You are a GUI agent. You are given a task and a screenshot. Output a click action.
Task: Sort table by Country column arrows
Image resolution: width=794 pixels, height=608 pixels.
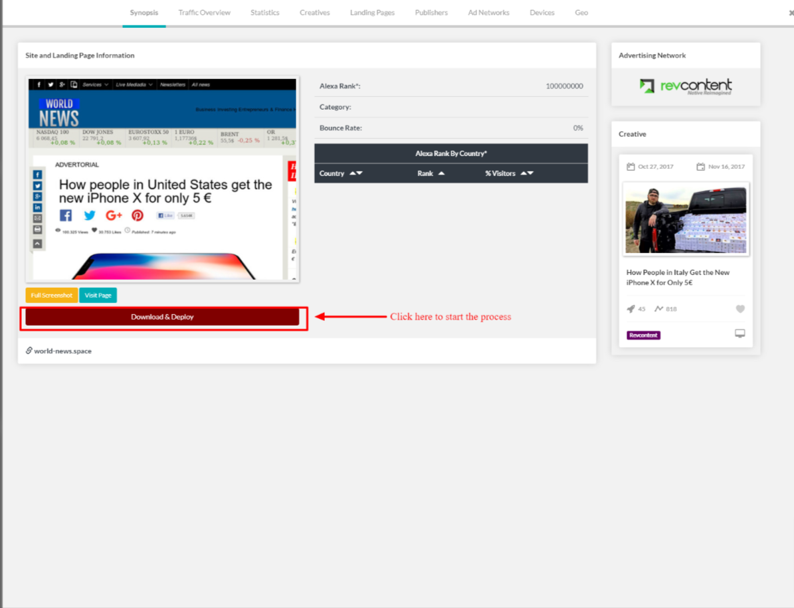click(x=356, y=173)
